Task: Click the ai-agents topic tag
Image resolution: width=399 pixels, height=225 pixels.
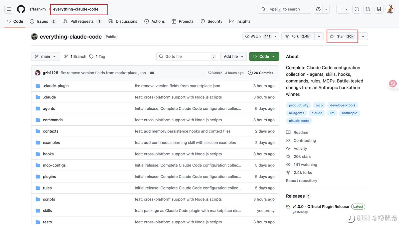Action: [297, 113]
